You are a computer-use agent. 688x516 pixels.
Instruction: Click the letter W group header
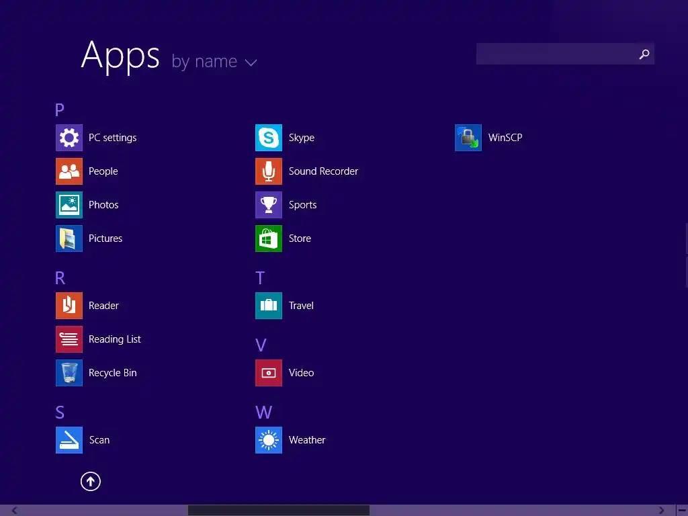point(263,413)
